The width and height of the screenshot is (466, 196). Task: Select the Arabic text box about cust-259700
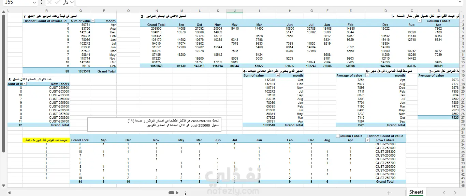154,125
